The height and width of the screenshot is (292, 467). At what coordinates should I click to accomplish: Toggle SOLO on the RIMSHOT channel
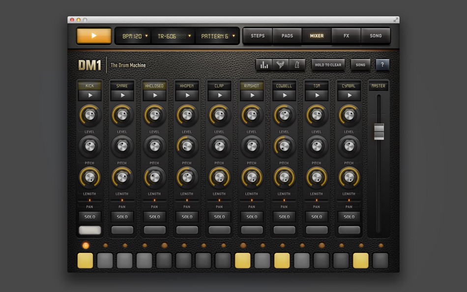tap(252, 216)
